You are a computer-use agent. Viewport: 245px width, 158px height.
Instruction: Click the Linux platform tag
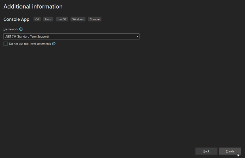coord(48,19)
